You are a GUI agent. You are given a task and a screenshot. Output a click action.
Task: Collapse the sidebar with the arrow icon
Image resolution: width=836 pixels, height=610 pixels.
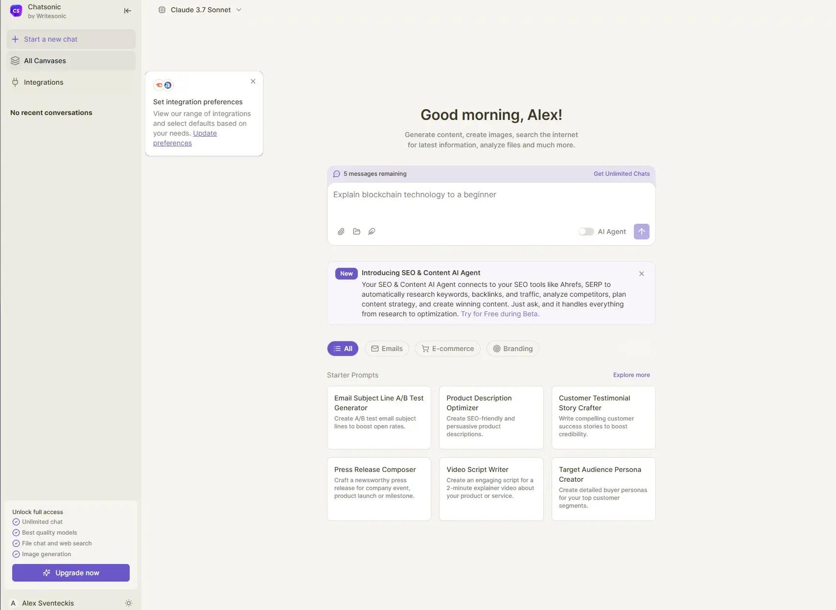tap(127, 11)
